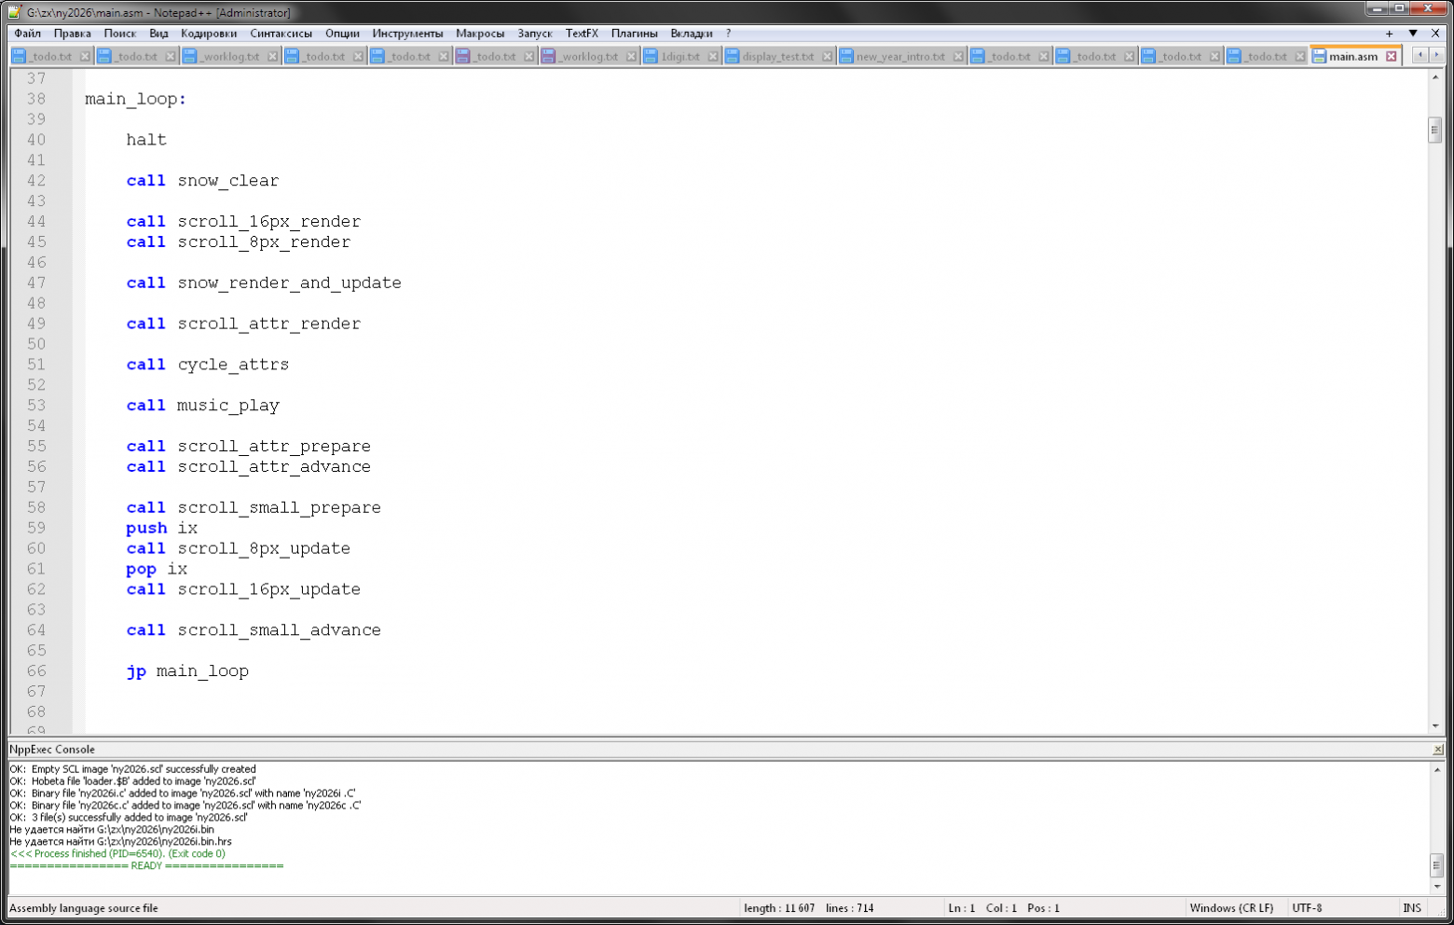Image resolution: width=1454 pixels, height=925 pixels.
Task: Click the modified-file icon on the second _worklog.txt tab
Action: point(549,56)
